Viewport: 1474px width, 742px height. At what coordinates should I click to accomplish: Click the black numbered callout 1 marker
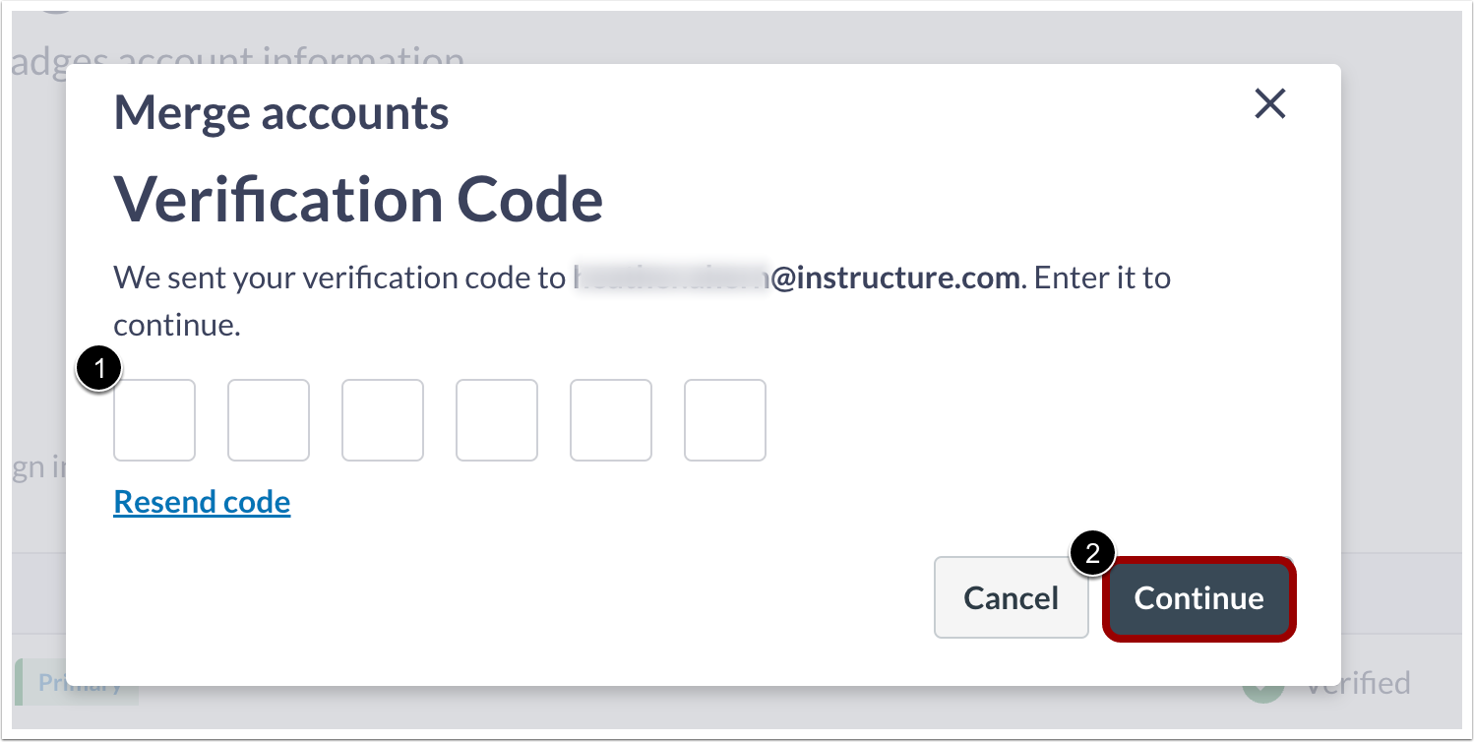(98, 367)
